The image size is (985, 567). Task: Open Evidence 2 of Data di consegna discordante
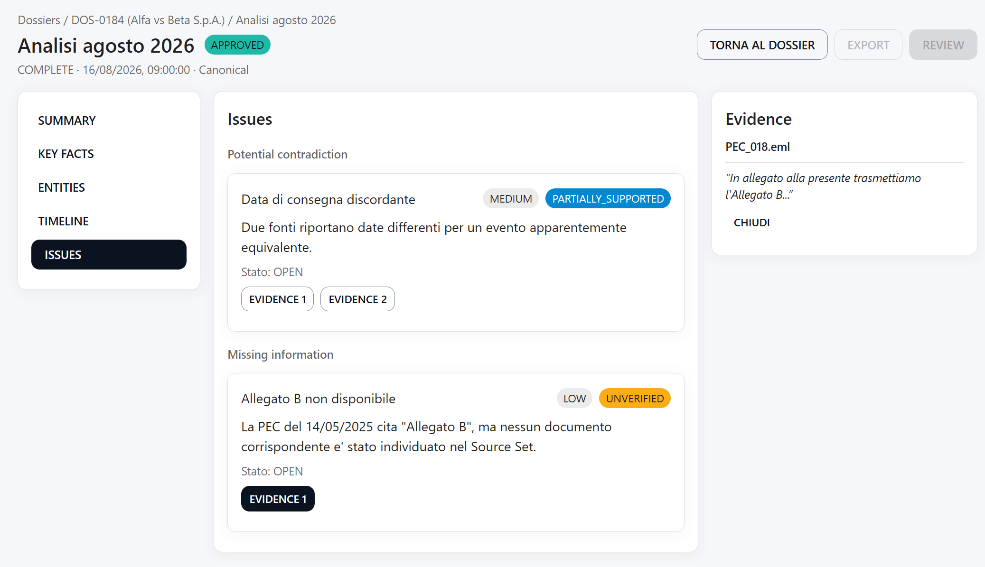[x=357, y=299]
